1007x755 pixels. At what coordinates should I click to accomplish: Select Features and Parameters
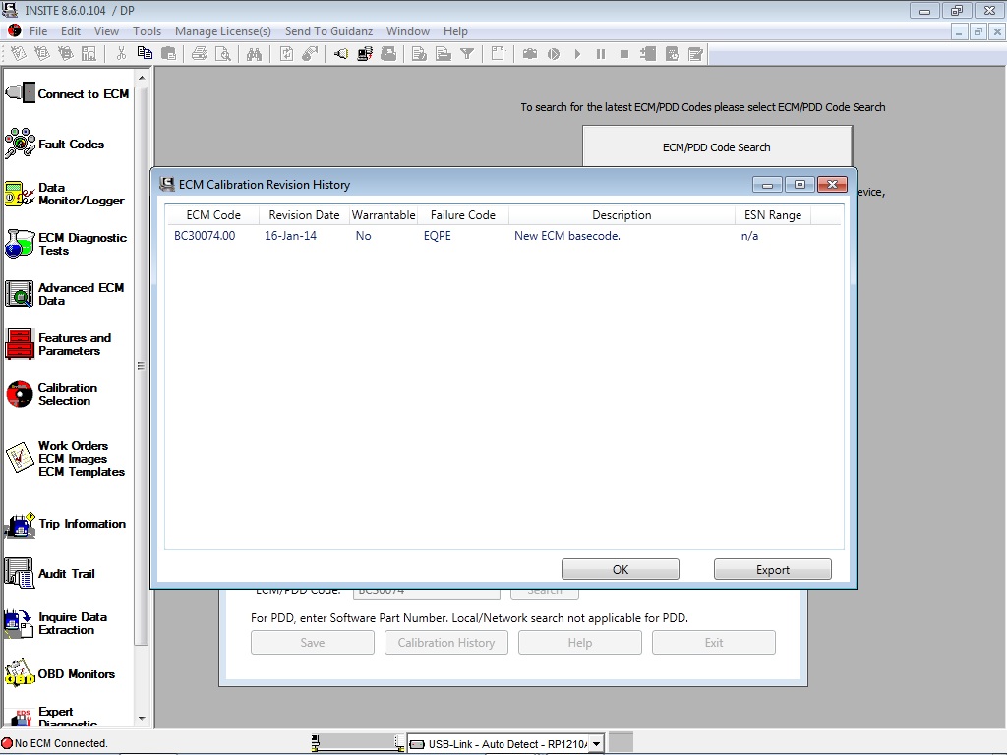[x=69, y=345]
